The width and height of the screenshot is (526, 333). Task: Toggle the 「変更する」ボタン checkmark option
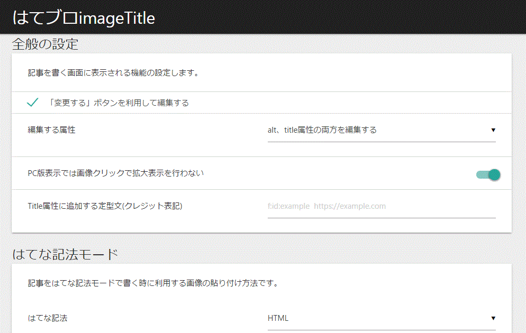[32, 102]
